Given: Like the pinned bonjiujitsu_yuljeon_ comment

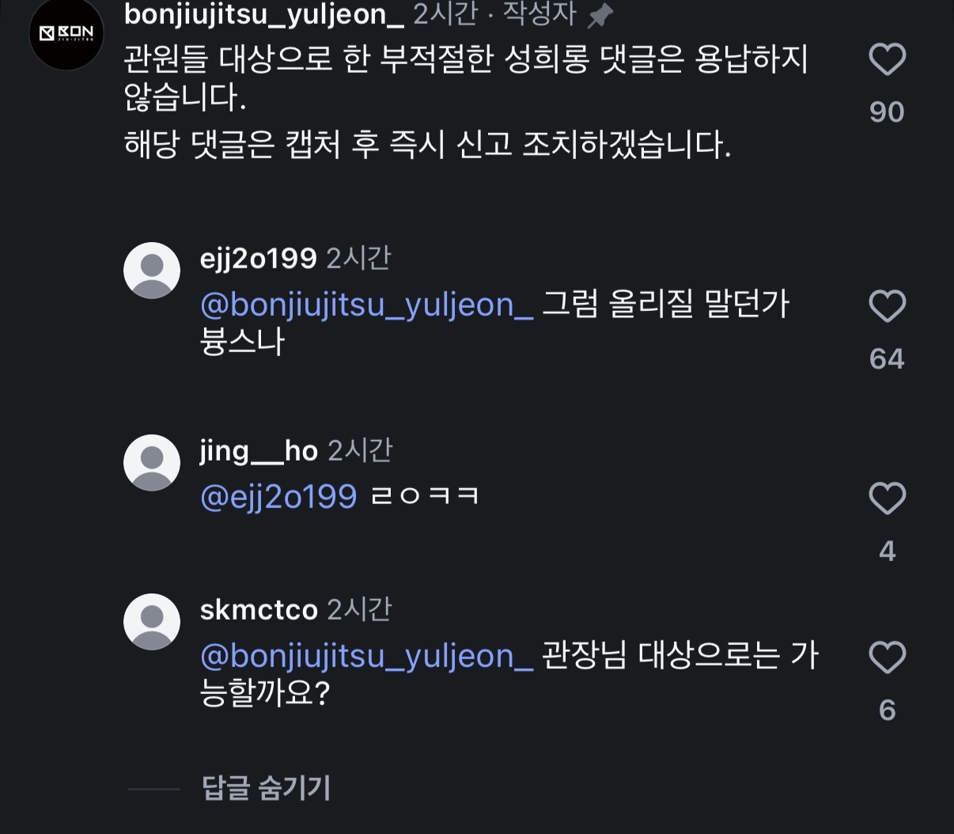Looking at the screenshot, I should [x=887, y=60].
